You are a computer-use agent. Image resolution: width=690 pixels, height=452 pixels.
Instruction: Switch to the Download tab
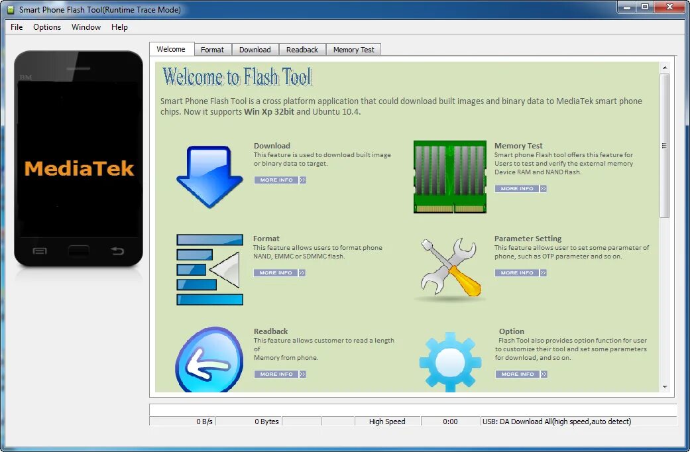(x=255, y=50)
